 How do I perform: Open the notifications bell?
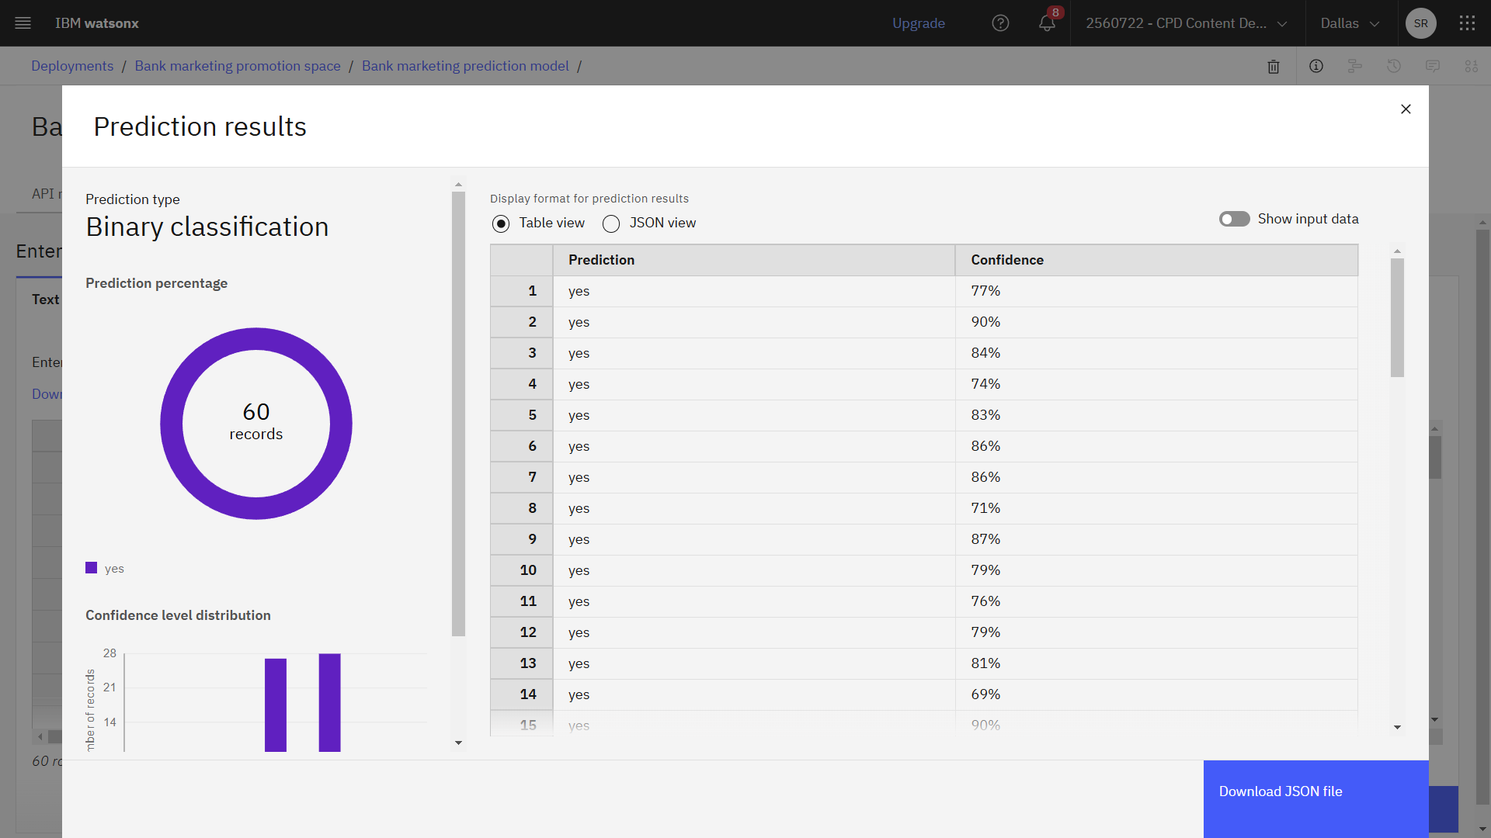(1047, 23)
